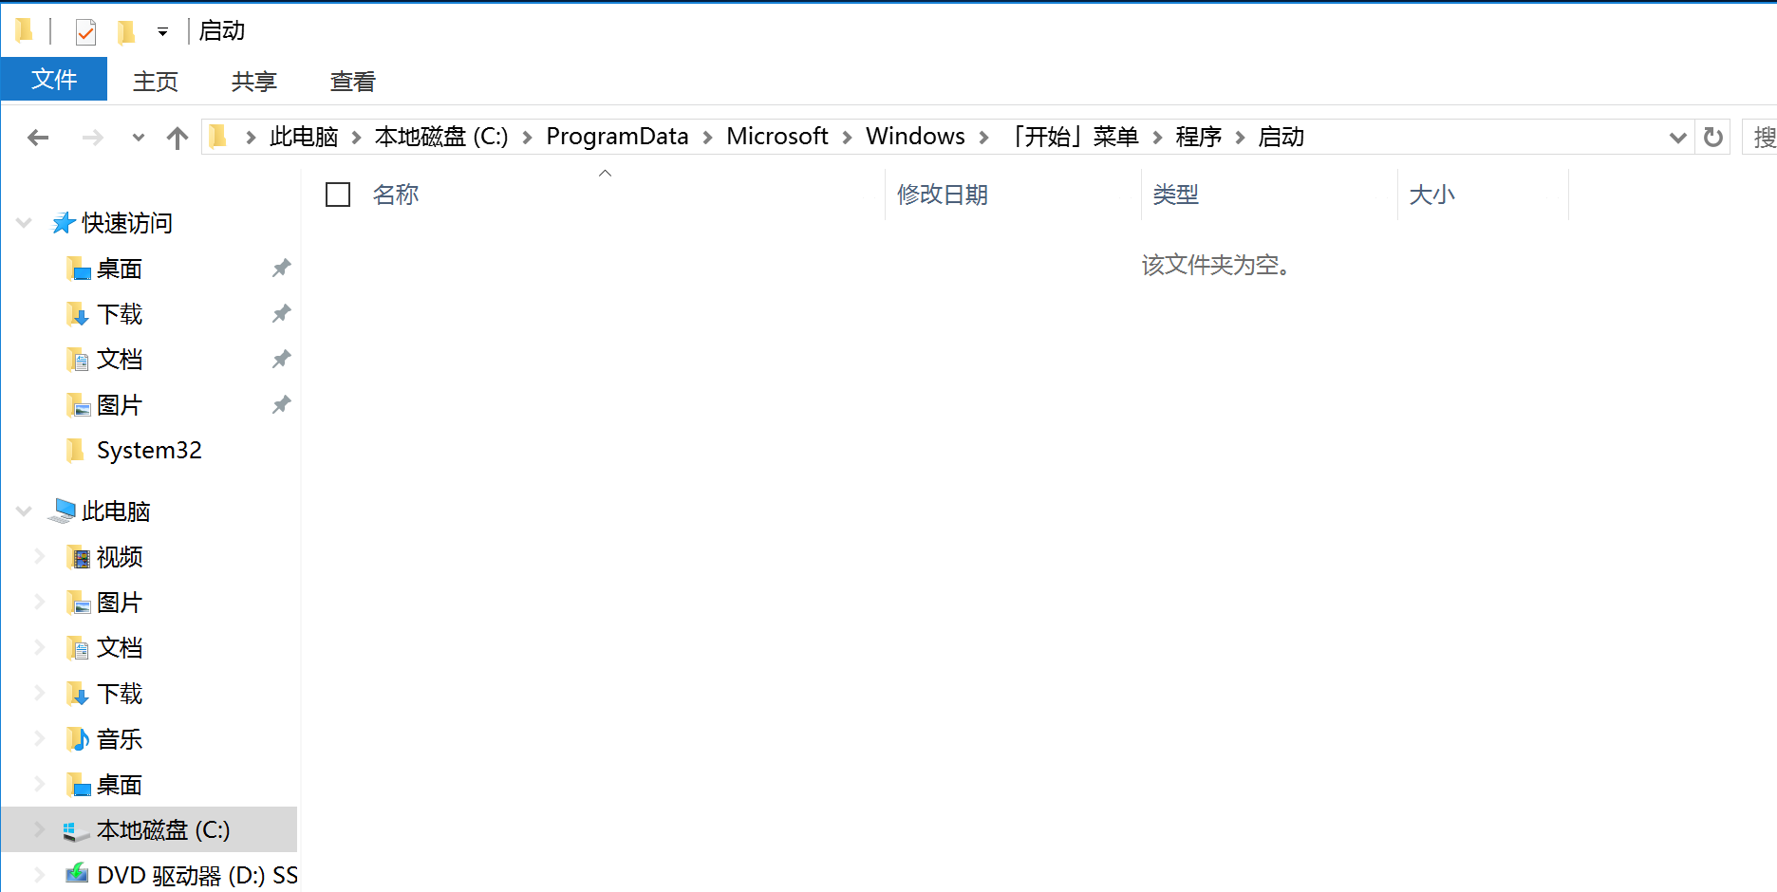1777x892 pixels.
Task: Toggle the select-all checkbox above file list
Action: (337, 194)
